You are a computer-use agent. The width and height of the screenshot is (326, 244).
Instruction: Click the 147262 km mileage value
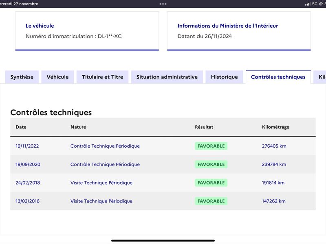tap(273, 201)
